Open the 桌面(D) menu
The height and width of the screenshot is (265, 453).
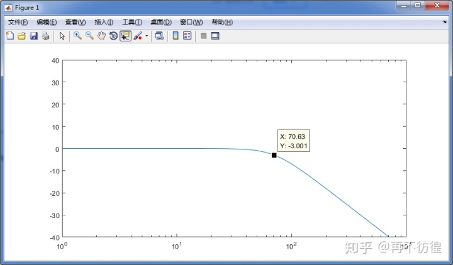point(161,22)
